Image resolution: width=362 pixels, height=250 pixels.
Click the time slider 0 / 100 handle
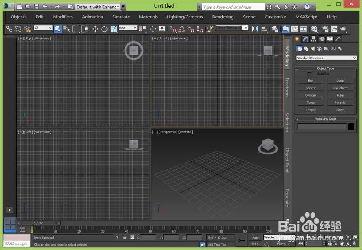pyautogui.click(x=38, y=223)
